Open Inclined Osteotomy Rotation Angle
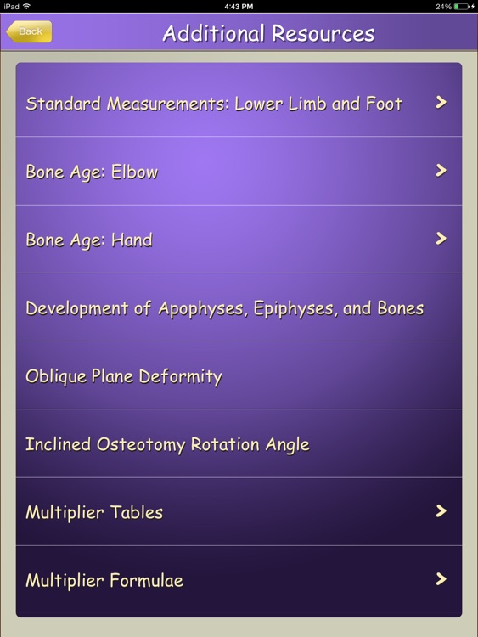Viewport: 478px width, 637px height. [x=239, y=443]
